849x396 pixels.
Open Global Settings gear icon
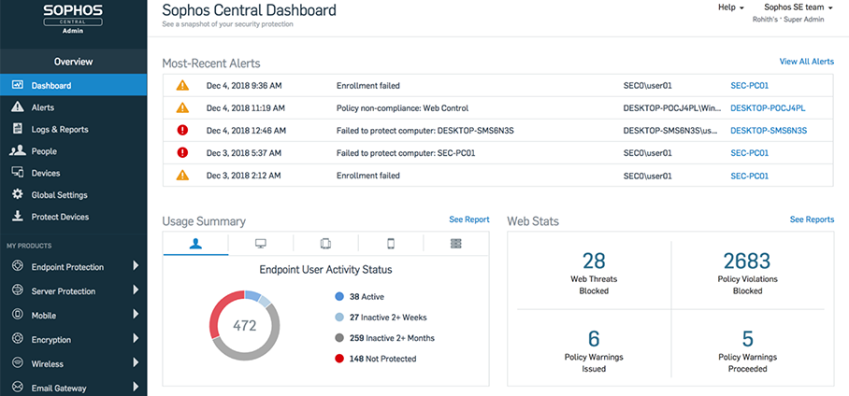17,194
